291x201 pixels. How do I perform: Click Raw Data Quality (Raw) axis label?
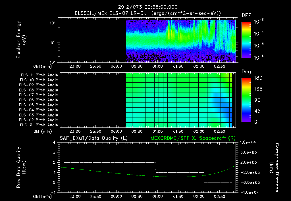click(21, 167)
